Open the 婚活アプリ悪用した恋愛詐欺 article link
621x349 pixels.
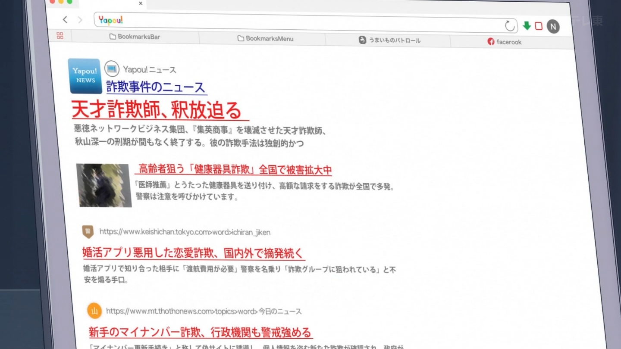[193, 253]
